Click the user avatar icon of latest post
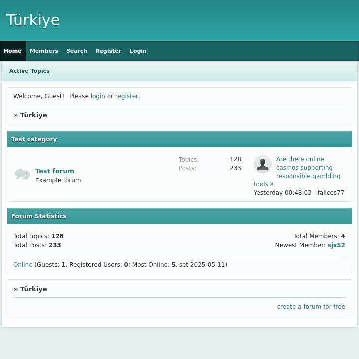Image resolution: width=359 pixels, height=359 pixels. 262,164
